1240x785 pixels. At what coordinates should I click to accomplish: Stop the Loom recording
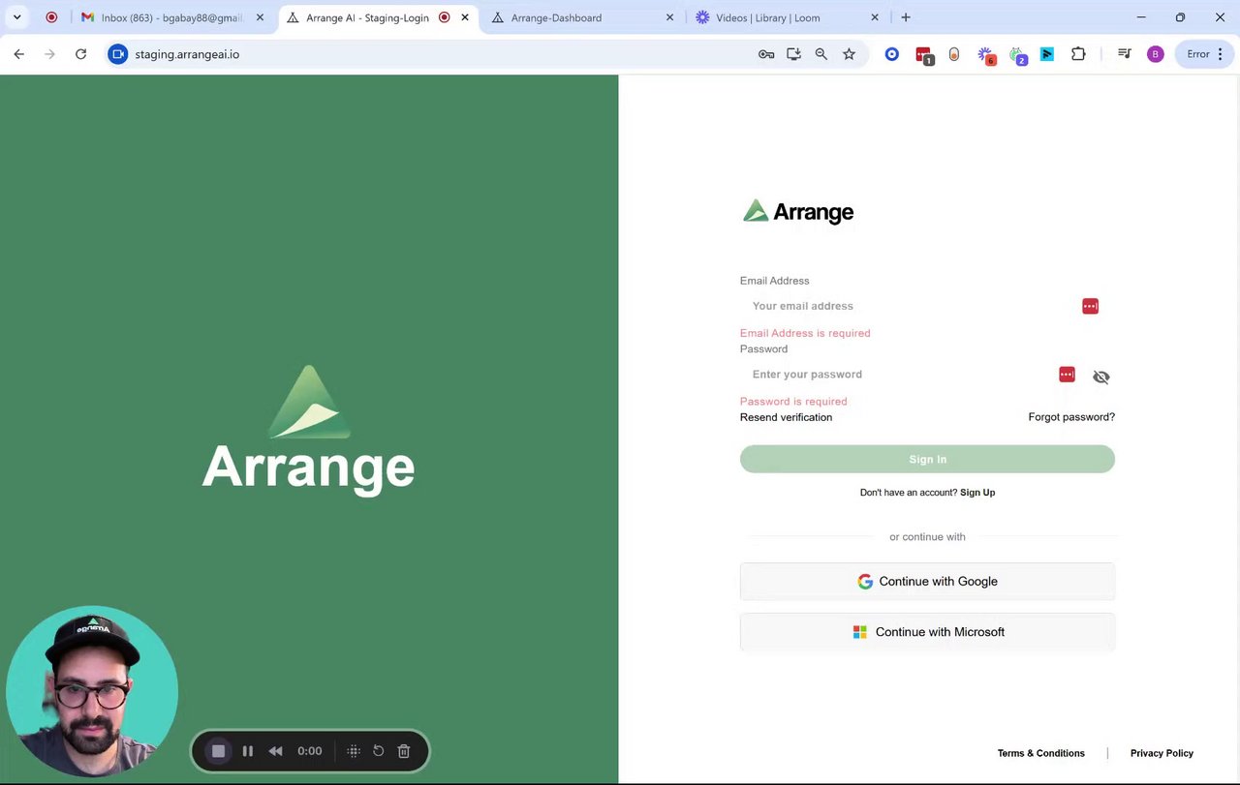(218, 751)
